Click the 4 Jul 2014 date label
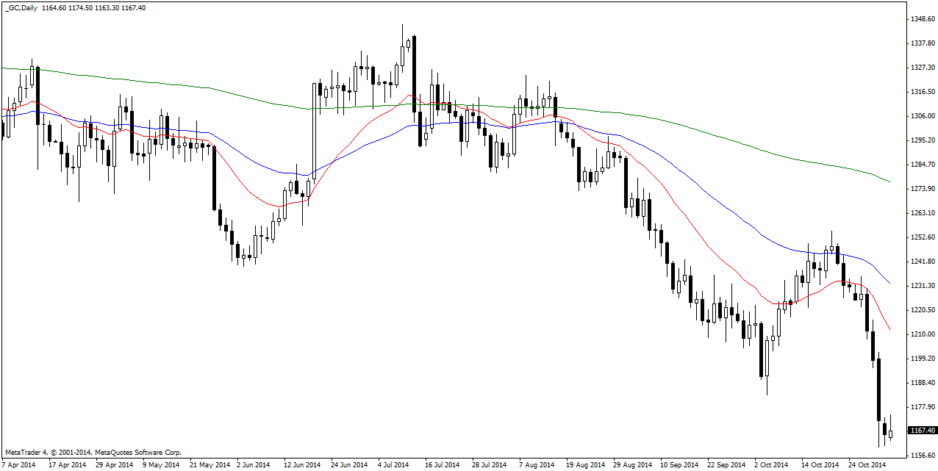 tap(393, 464)
